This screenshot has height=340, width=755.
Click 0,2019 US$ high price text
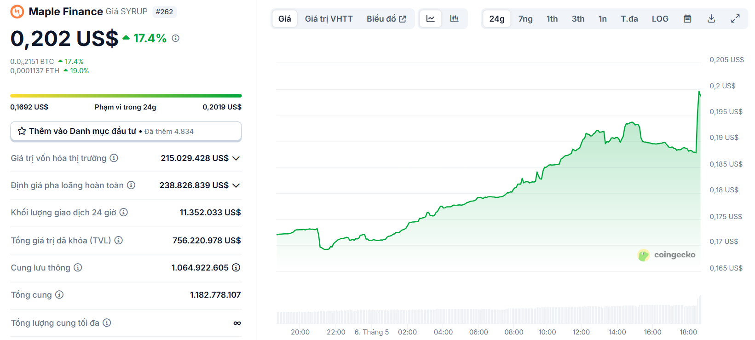[x=222, y=107]
